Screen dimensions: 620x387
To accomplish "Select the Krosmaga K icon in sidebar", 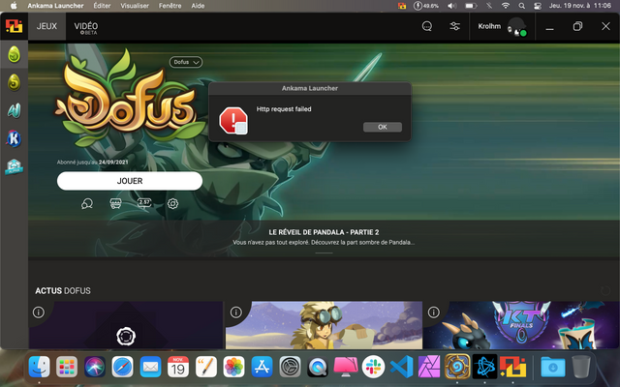I will pyautogui.click(x=15, y=138).
